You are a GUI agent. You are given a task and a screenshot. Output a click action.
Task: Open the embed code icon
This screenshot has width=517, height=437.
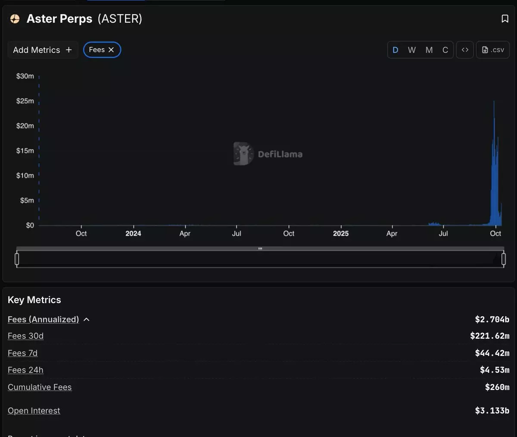tap(465, 50)
